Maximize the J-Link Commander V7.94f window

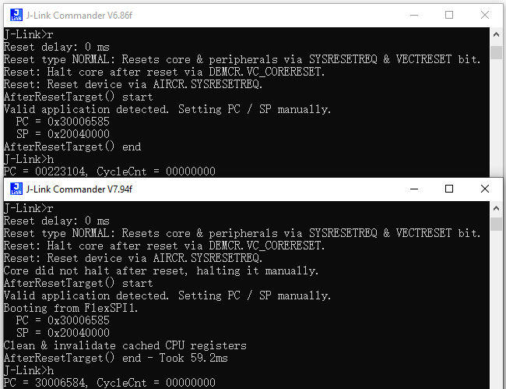449,189
